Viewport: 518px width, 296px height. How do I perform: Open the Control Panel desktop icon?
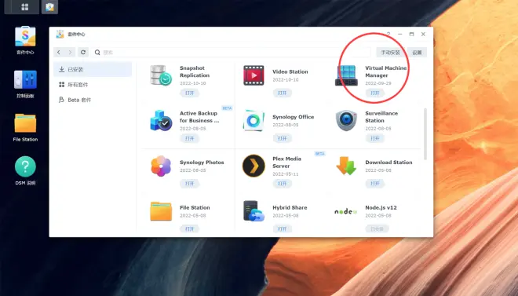25,79
